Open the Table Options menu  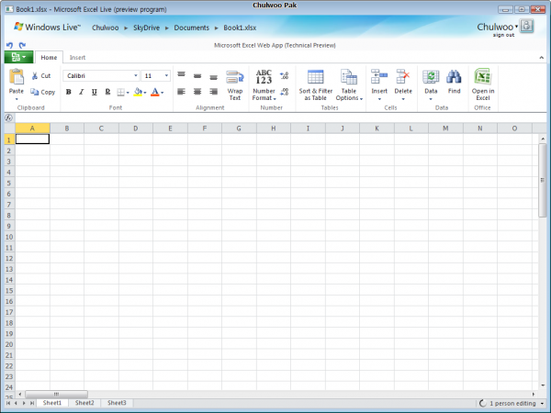click(349, 85)
